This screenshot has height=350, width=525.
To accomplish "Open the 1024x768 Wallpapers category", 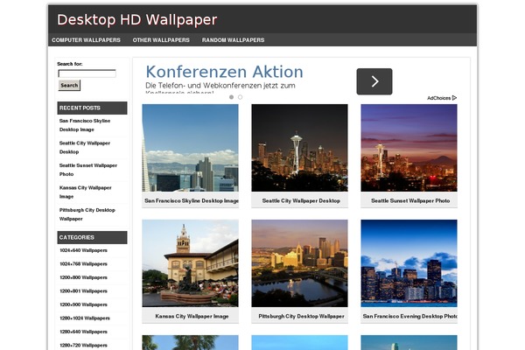I will [83, 264].
